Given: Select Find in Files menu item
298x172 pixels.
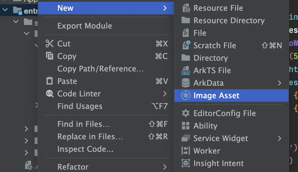Looking at the screenshot, I should pos(84,124).
